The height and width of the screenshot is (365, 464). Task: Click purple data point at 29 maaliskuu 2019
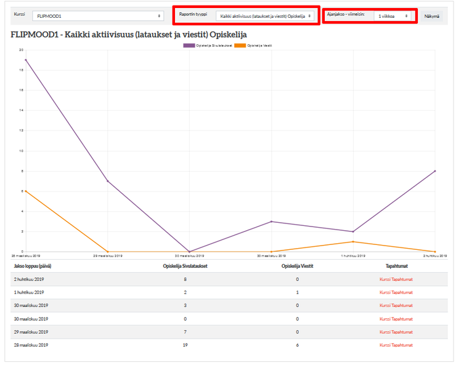click(x=108, y=181)
